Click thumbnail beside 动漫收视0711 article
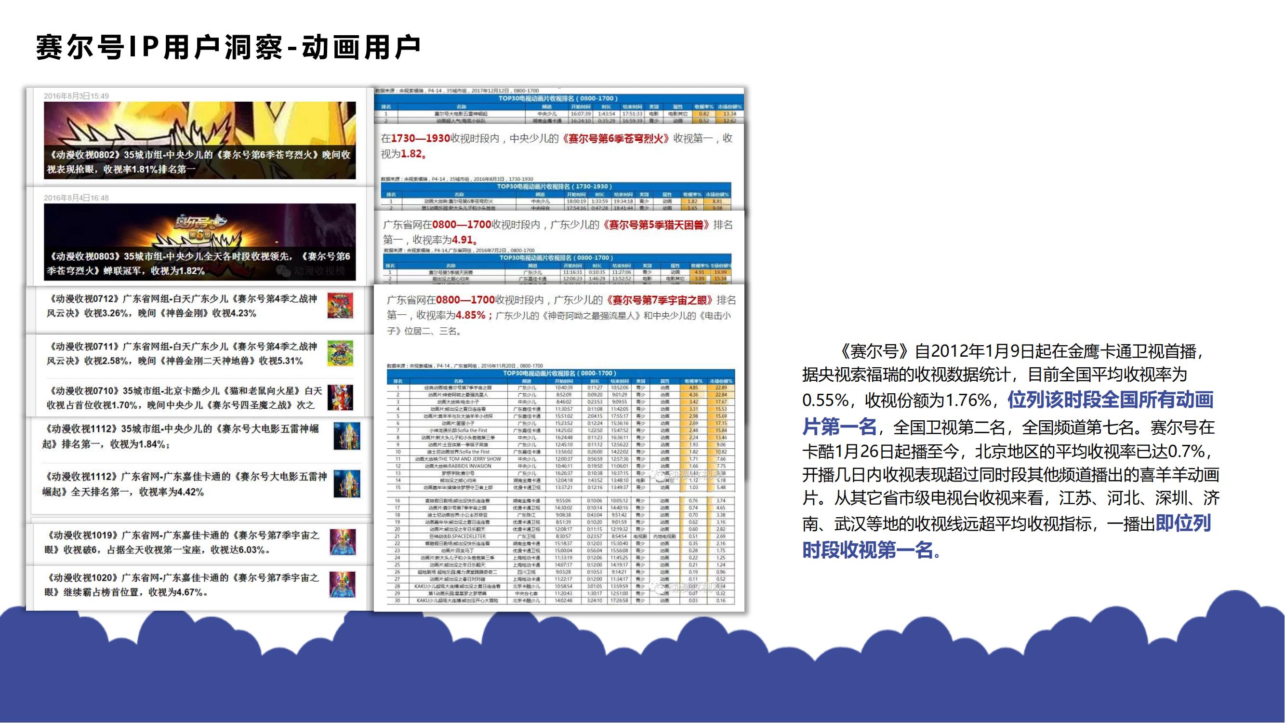This screenshot has width=1285, height=723. pyautogui.click(x=340, y=353)
